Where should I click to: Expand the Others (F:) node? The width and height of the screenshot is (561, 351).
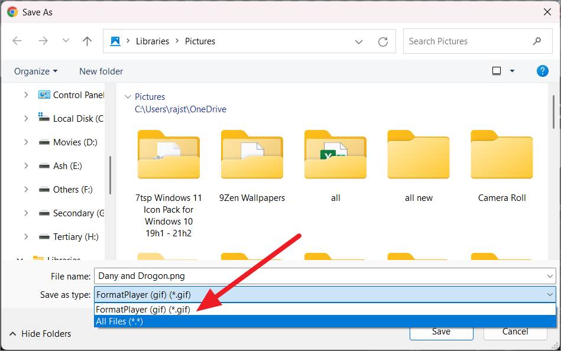coord(26,189)
